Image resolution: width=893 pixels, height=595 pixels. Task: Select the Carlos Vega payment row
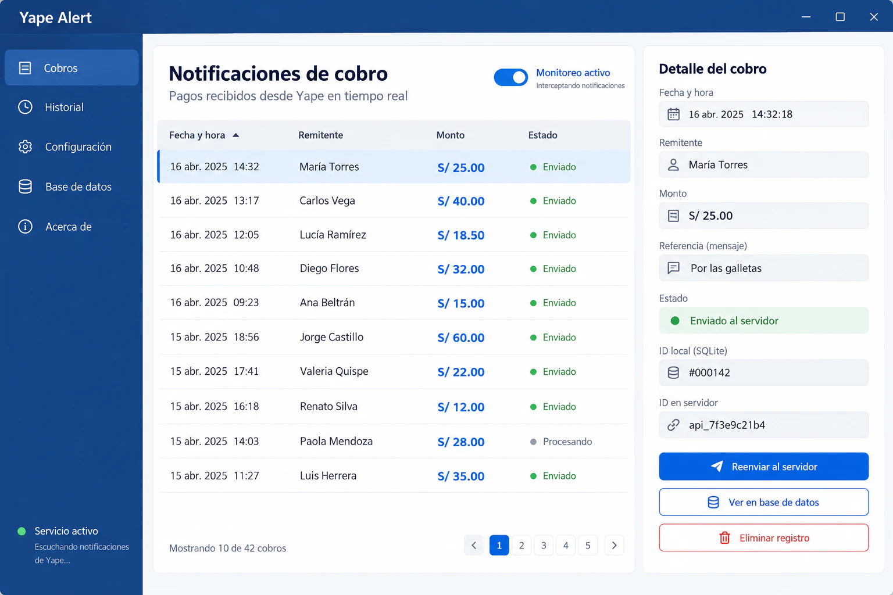pos(394,200)
